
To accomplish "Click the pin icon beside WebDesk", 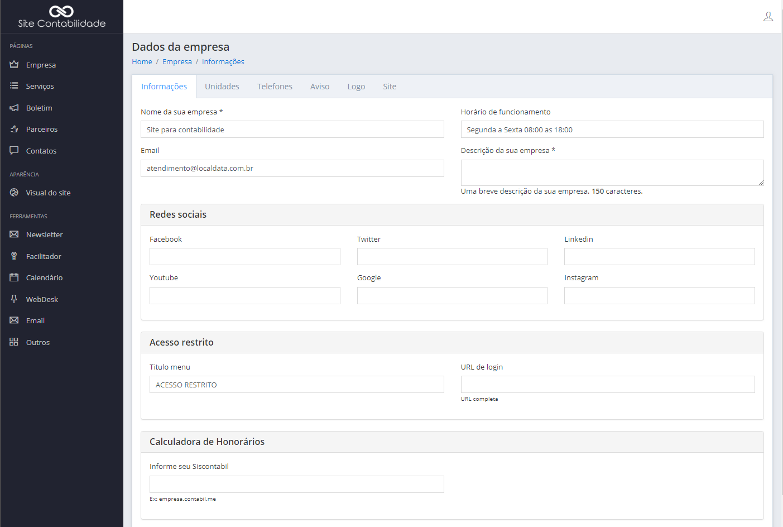I will 14,299.
